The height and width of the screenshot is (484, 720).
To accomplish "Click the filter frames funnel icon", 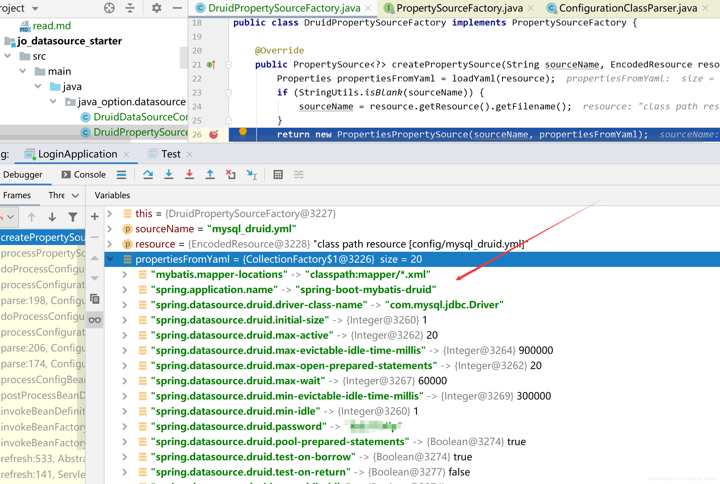I will pos(73,217).
